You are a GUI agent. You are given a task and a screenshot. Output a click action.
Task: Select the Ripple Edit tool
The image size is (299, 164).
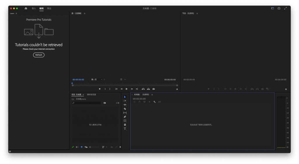[x=125, y=105]
